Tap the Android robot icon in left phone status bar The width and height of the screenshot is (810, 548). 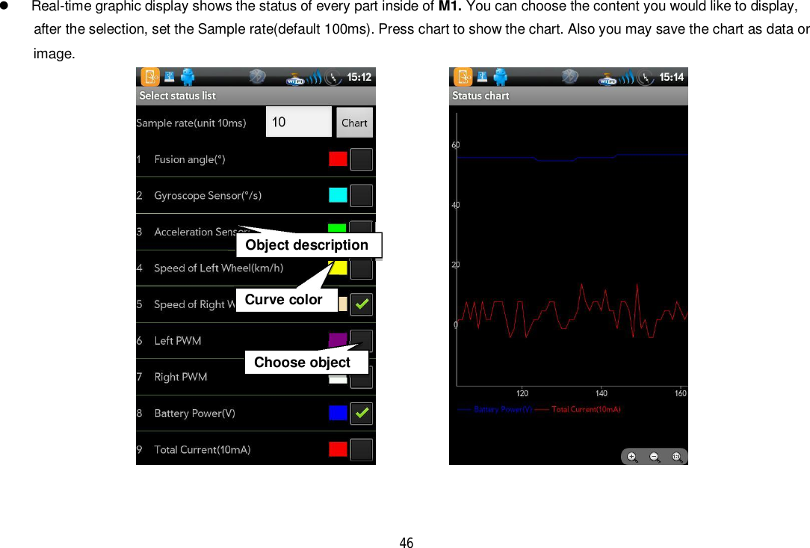point(188,77)
